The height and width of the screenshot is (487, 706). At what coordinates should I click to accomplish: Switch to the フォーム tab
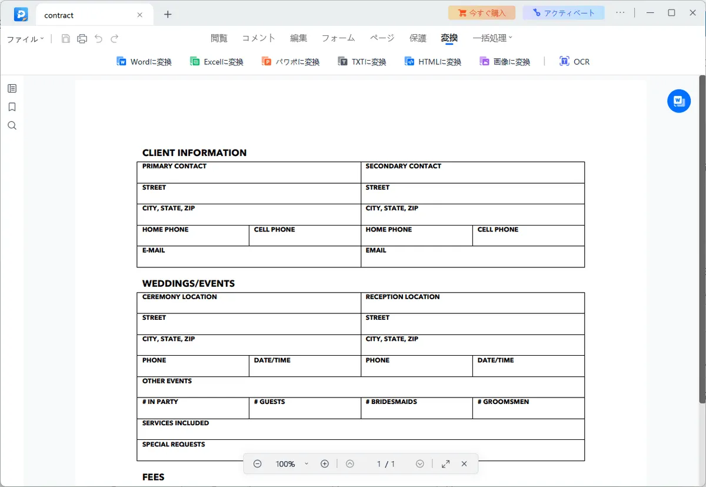[338, 38]
